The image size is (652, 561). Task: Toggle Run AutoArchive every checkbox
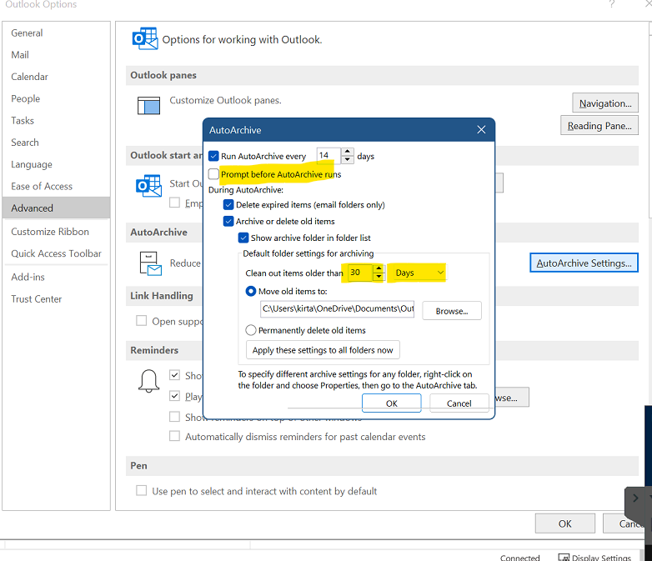click(213, 157)
